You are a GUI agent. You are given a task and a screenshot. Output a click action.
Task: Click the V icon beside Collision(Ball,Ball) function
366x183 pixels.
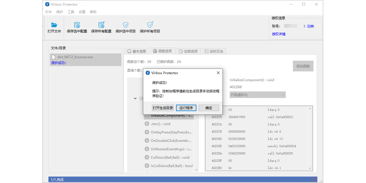(x=147, y=157)
